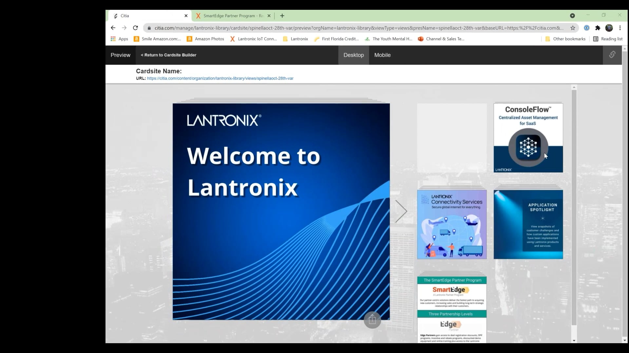Open the Connectivity Services card thumbnail
This screenshot has height=353, width=629.
pos(452,225)
